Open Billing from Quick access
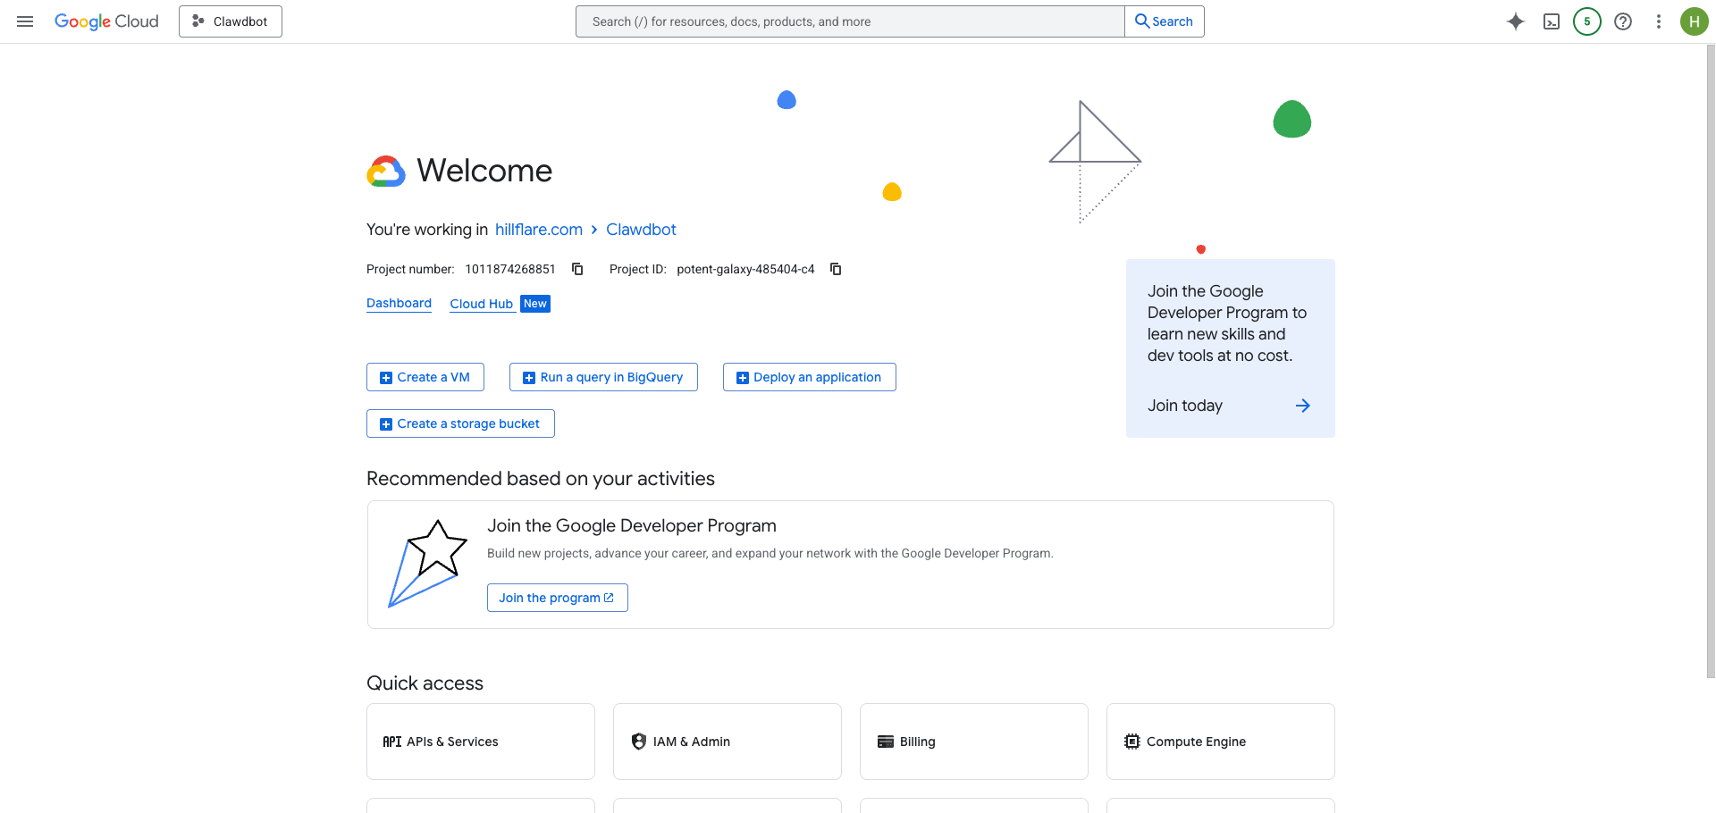 click(x=973, y=742)
